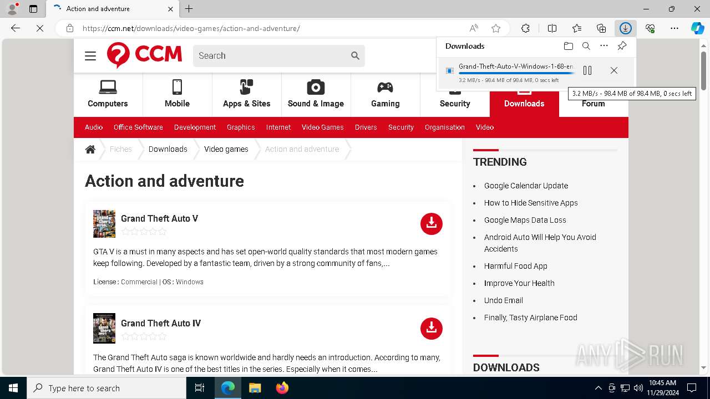Open the Mobile category
This screenshot has width=710, height=399.
pos(177,94)
